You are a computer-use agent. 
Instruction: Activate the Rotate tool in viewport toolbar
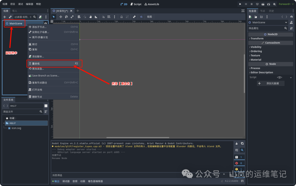coord(66,17)
